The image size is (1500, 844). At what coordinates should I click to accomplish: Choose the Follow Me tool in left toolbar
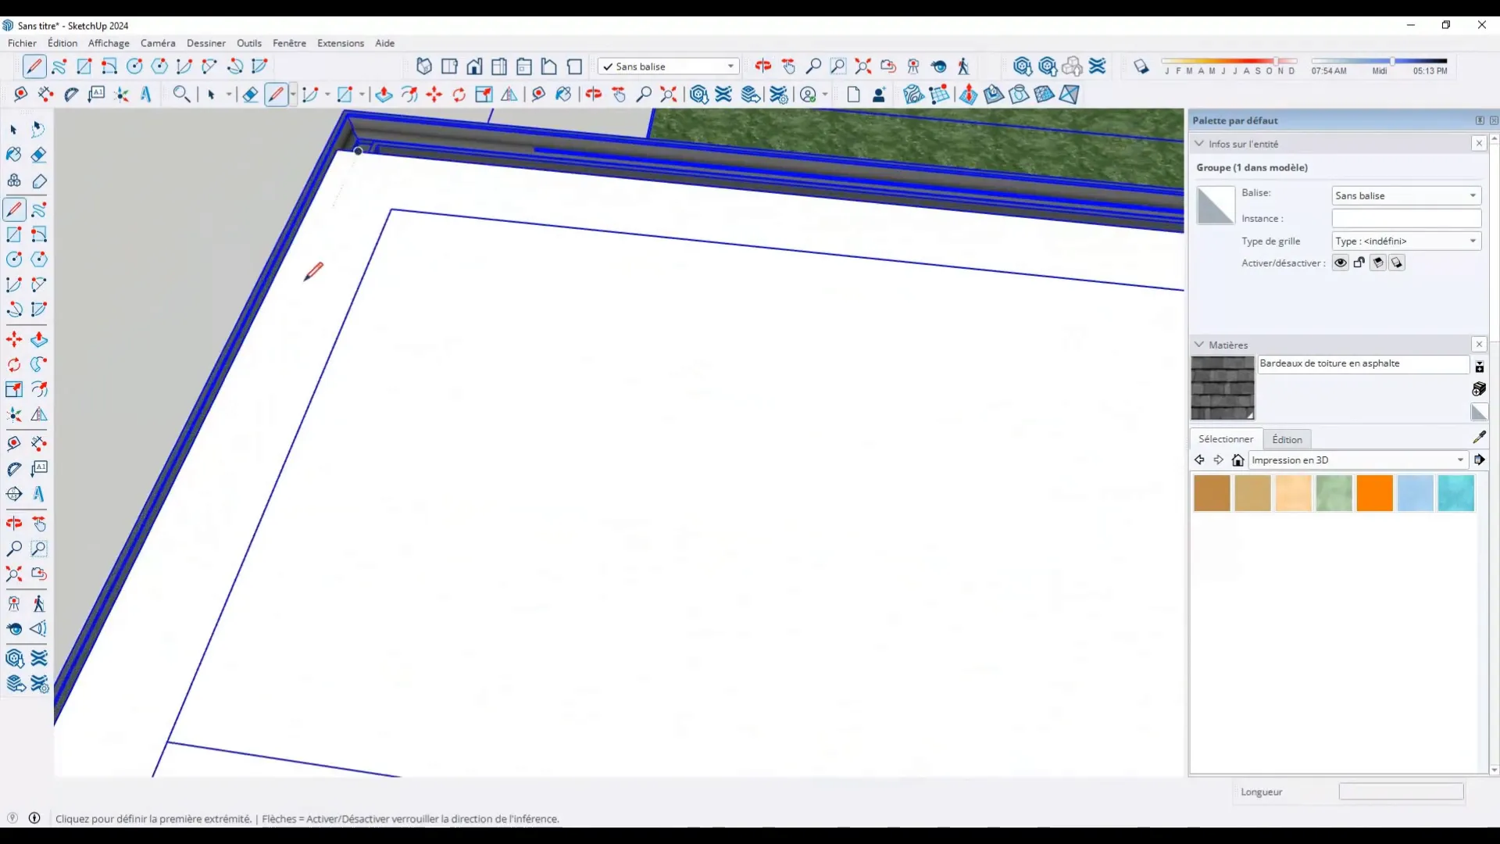[x=39, y=365]
